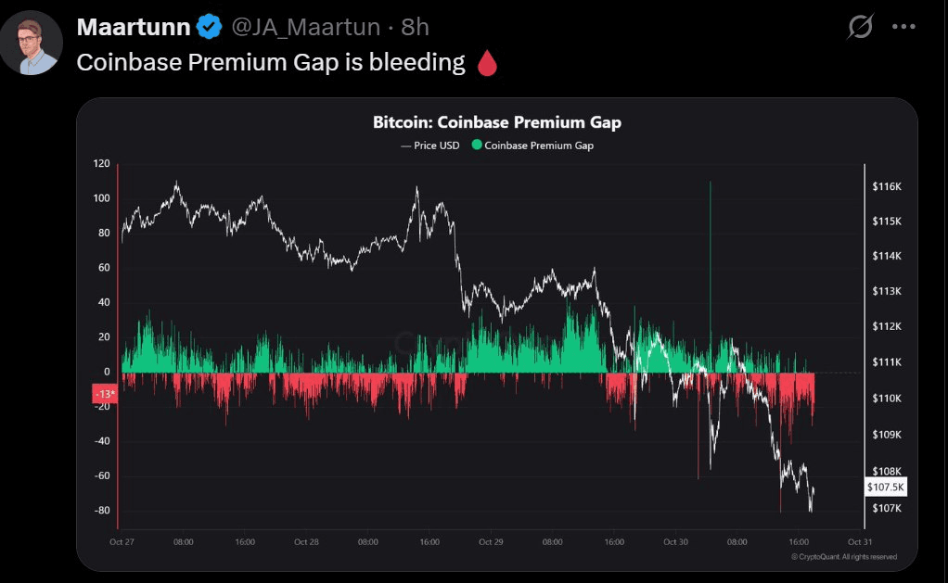Click the red blood drop emoji

486,63
